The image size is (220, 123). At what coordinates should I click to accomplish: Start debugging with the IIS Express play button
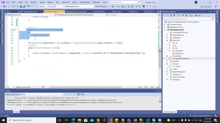tap(96, 6)
